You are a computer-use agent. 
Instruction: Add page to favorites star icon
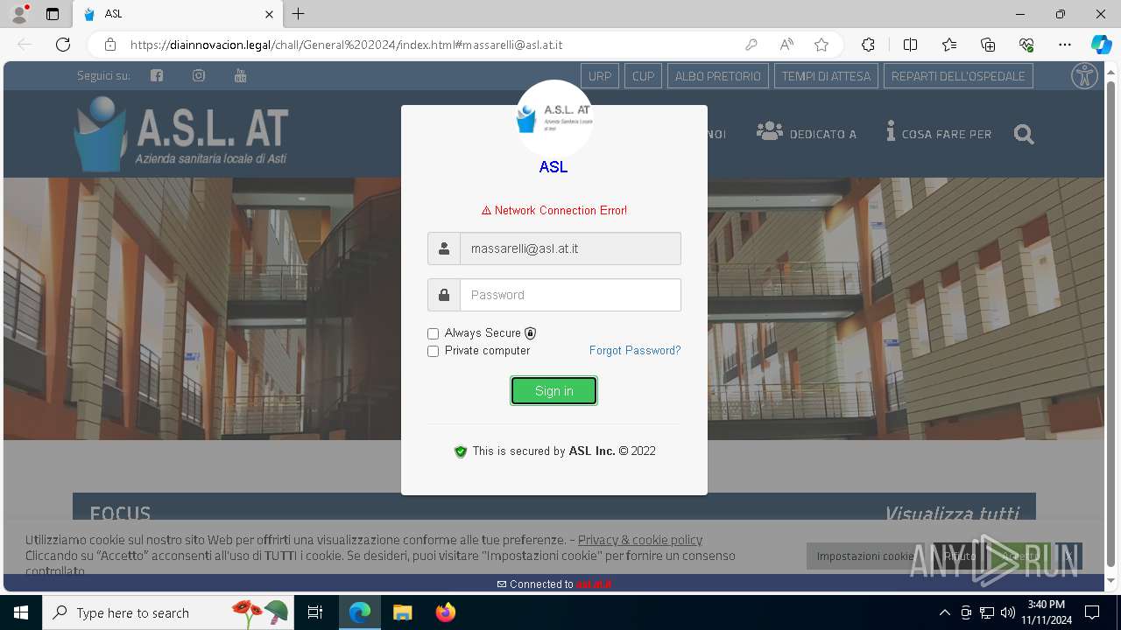pyautogui.click(x=821, y=45)
